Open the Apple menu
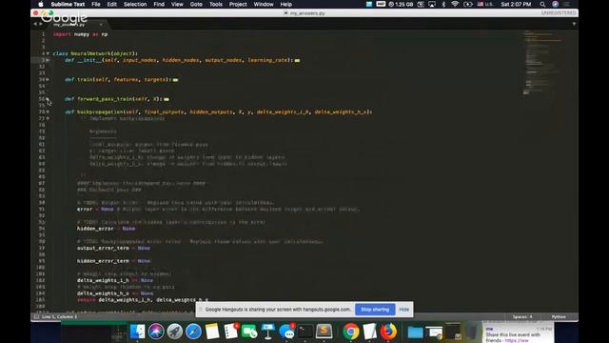Screen dimensions: 609x343 point(40,4)
